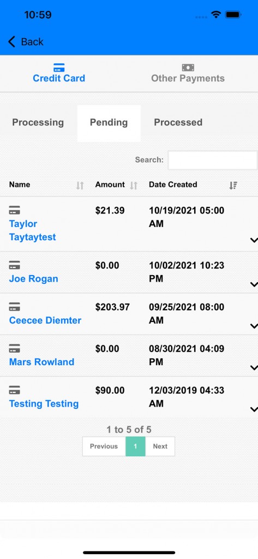The height and width of the screenshot is (559, 258).
Task: Click the card icon above Ceecee Diemter
Action: [x=15, y=307]
